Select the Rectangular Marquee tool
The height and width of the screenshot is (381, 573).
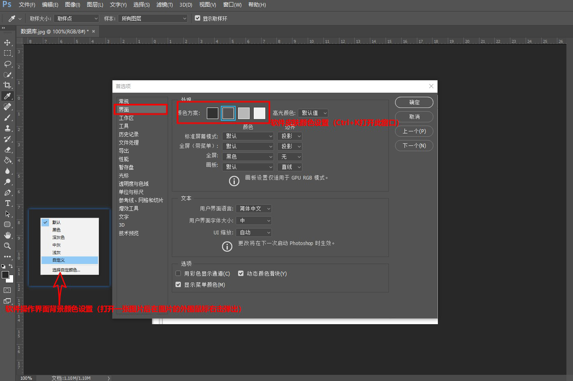click(7, 53)
